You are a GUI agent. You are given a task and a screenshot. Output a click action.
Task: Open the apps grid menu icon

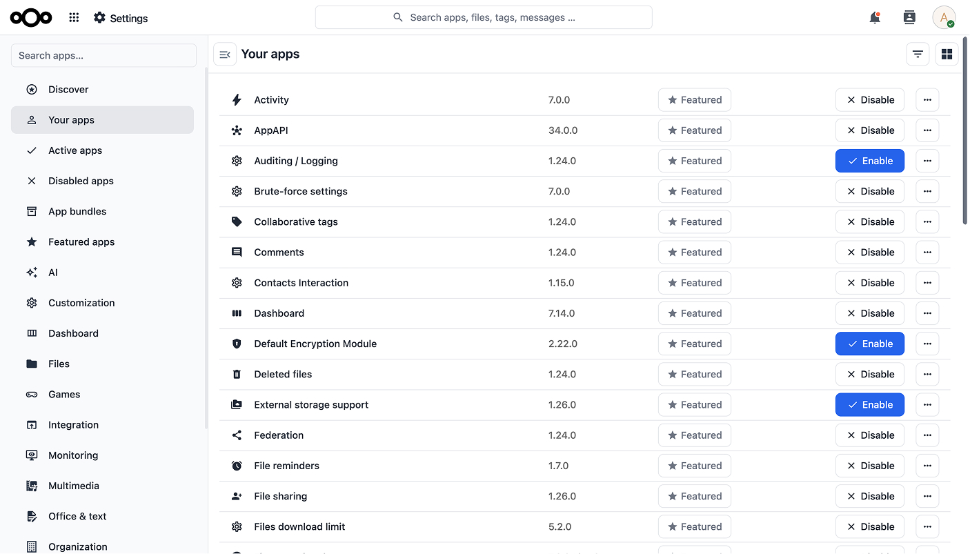coord(74,18)
